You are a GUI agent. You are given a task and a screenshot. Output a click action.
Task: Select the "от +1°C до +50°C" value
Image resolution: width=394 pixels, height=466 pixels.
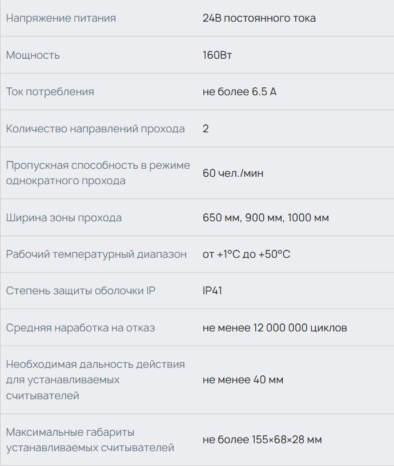(x=246, y=254)
